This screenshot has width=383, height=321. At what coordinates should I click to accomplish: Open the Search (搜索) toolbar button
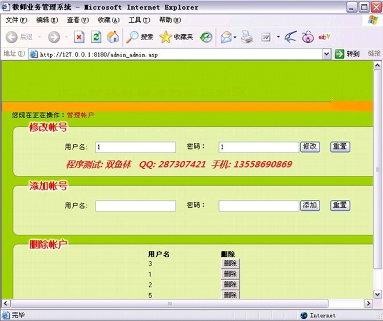139,37
